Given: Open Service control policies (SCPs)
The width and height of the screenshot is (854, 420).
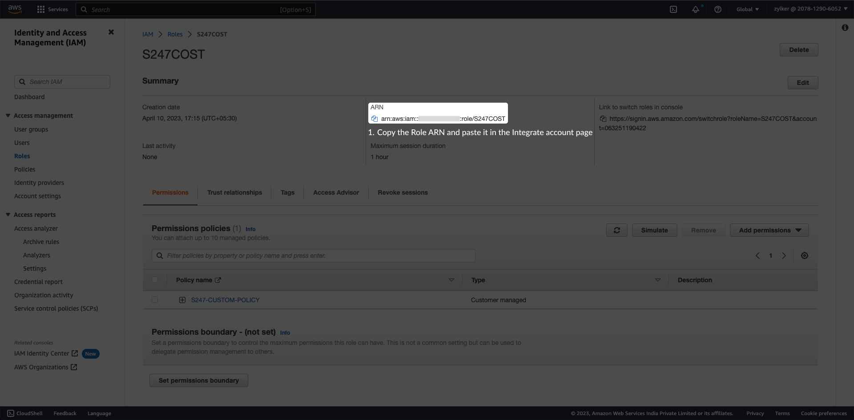Looking at the screenshot, I should tap(56, 308).
